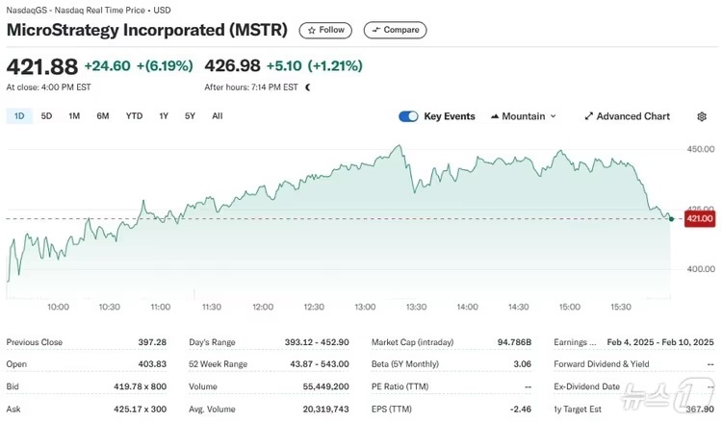Viewport: 722px width, 422px height.
Task: Click the after-hours moon icon
Action: click(308, 87)
